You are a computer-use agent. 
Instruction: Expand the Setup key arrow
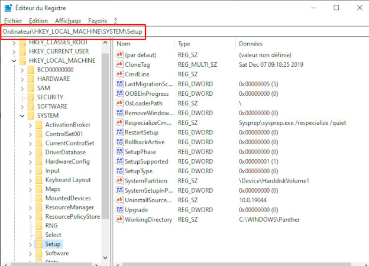coord(30,244)
